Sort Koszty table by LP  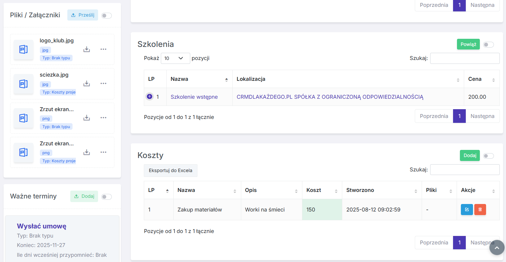tap(159, 190)
